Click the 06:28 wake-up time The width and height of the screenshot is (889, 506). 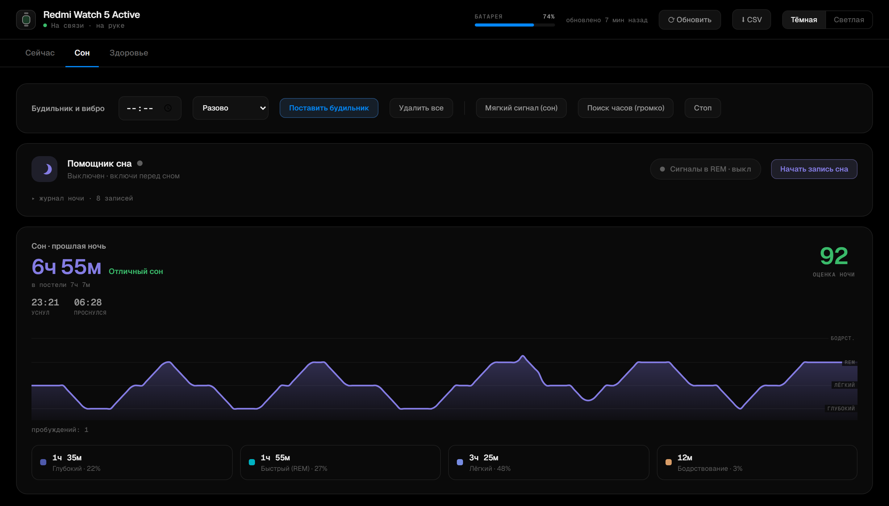[88, 302]
